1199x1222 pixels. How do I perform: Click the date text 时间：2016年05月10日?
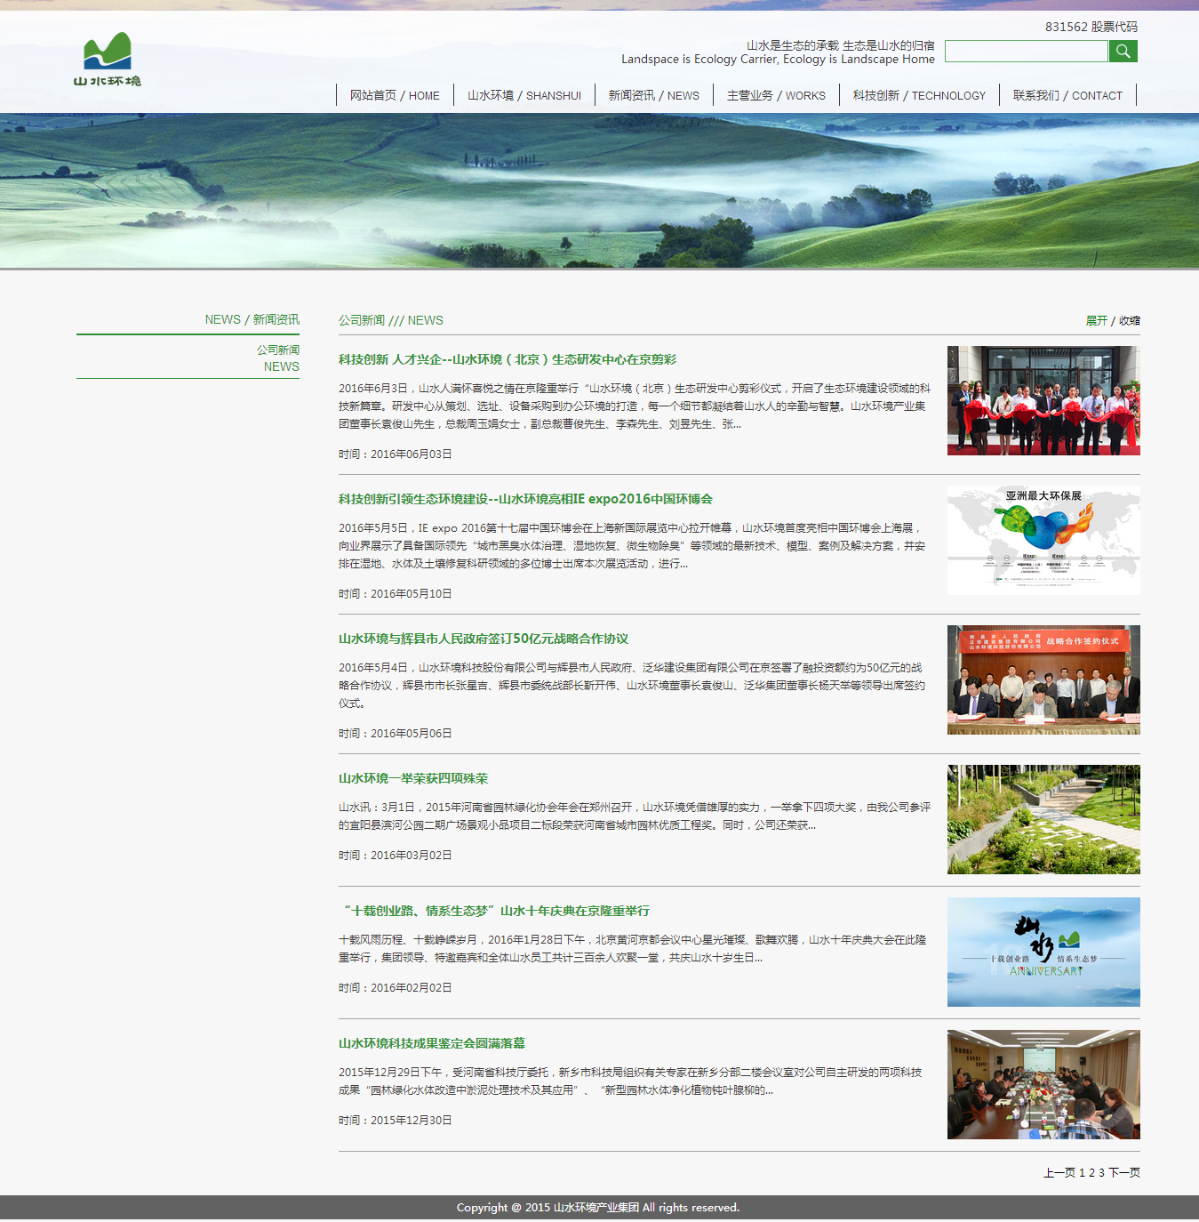pyautogui.click(x=395, y=593)
